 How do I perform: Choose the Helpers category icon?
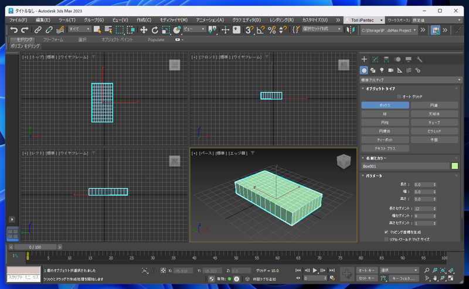(400, 70)
